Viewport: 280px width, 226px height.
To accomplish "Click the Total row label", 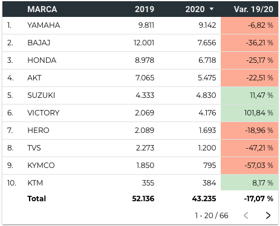I will pyautogui.click(x=37, y=199).
